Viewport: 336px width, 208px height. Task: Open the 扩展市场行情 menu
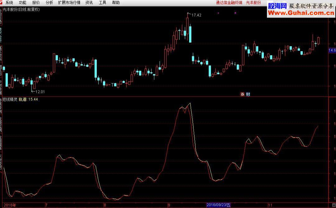(x=69, y=2)
